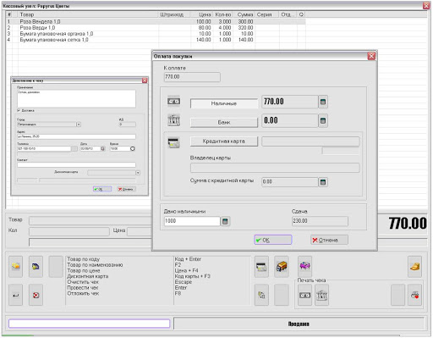The image size is (433, 338).
Task: Select row Роза Вендела 1,0
Action: [x=155, y=21]
